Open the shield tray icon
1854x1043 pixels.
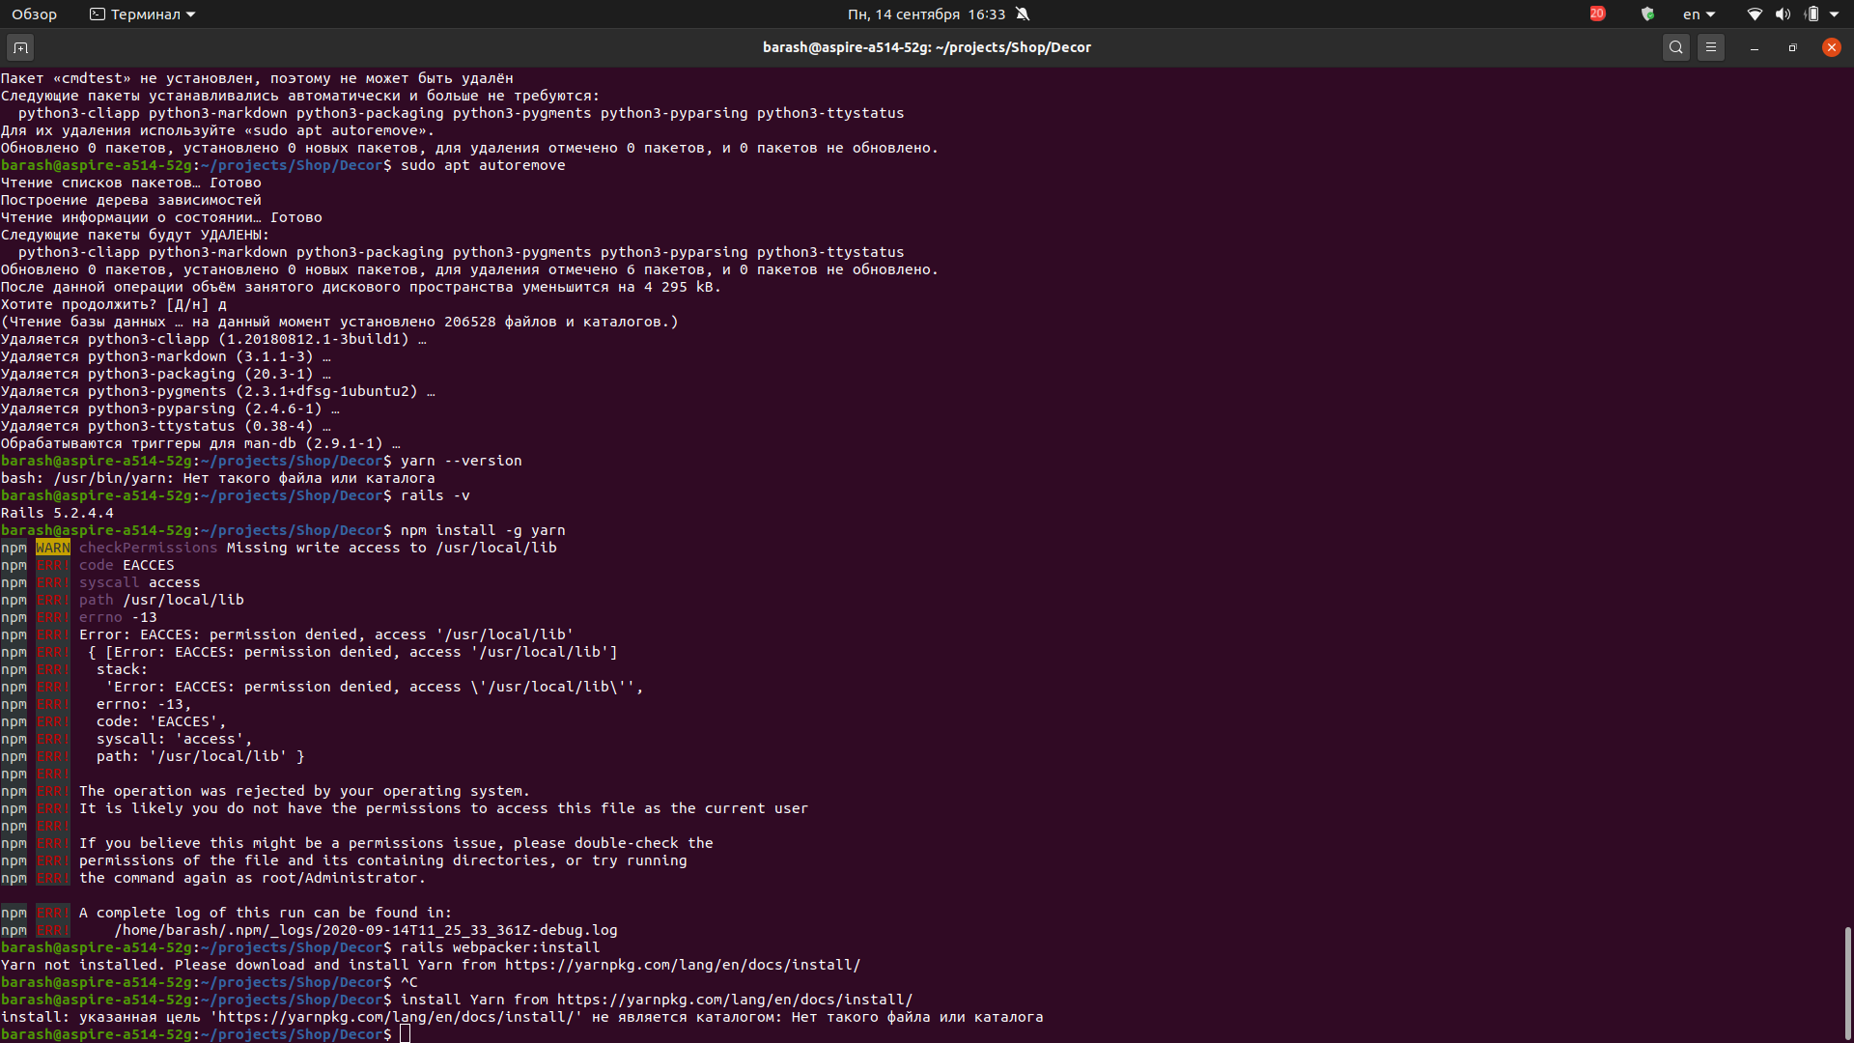pyautogui.click(x=1647, y=14)
